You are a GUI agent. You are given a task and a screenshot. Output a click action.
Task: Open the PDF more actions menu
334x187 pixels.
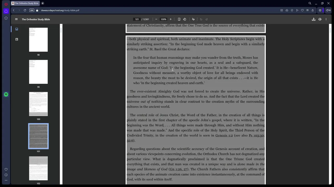[326, 19]
